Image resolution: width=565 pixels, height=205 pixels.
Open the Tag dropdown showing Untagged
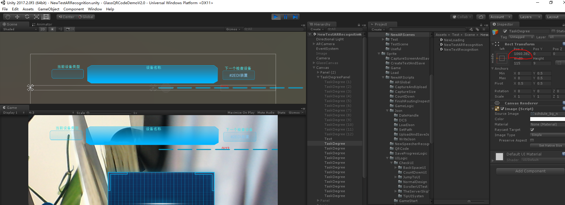coord(521,37)
